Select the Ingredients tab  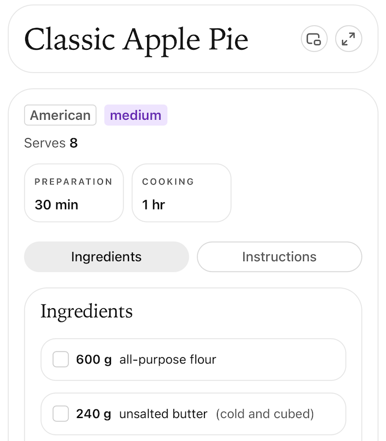(x=106, y=257)
